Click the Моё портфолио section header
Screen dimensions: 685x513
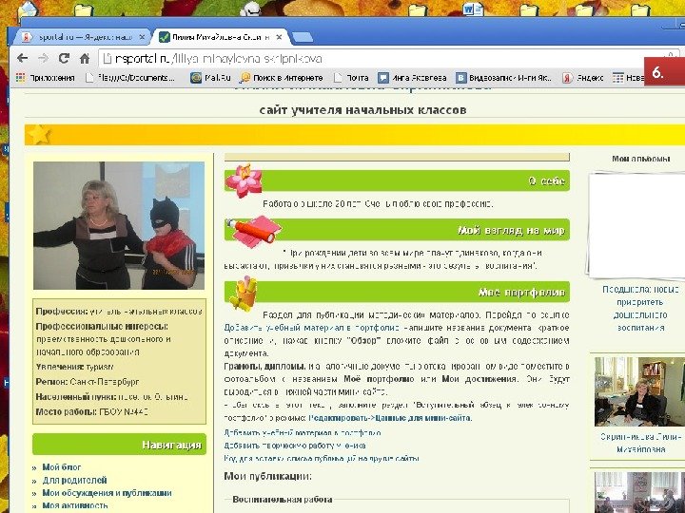[x=397, y=292]
